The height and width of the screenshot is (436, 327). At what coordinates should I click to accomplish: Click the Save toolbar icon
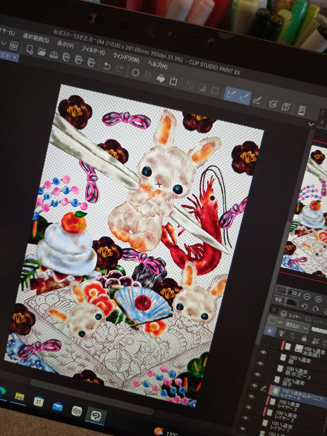pyautogui.click(x=53, y=54)
